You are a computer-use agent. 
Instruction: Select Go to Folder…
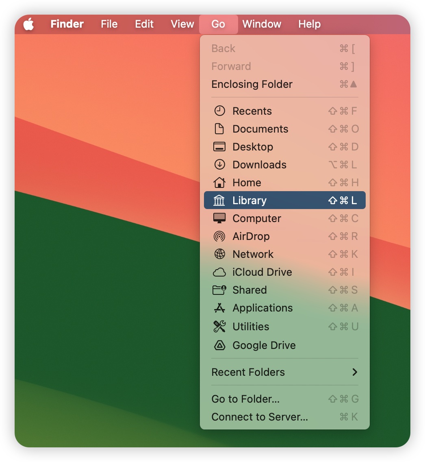pyautogui.click(x=284, y=399)
